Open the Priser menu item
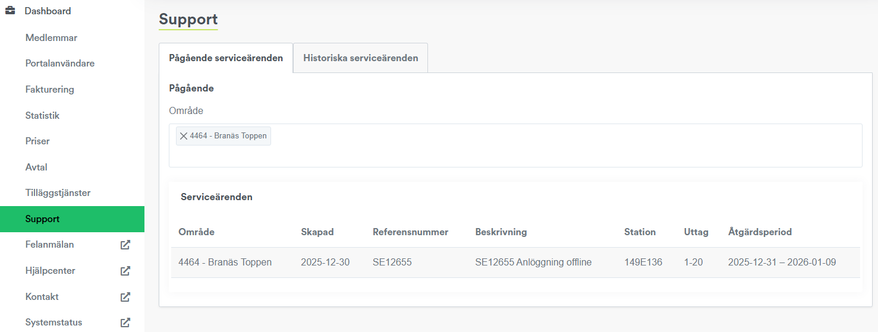The image size is (878, 332). coord(37,141)
